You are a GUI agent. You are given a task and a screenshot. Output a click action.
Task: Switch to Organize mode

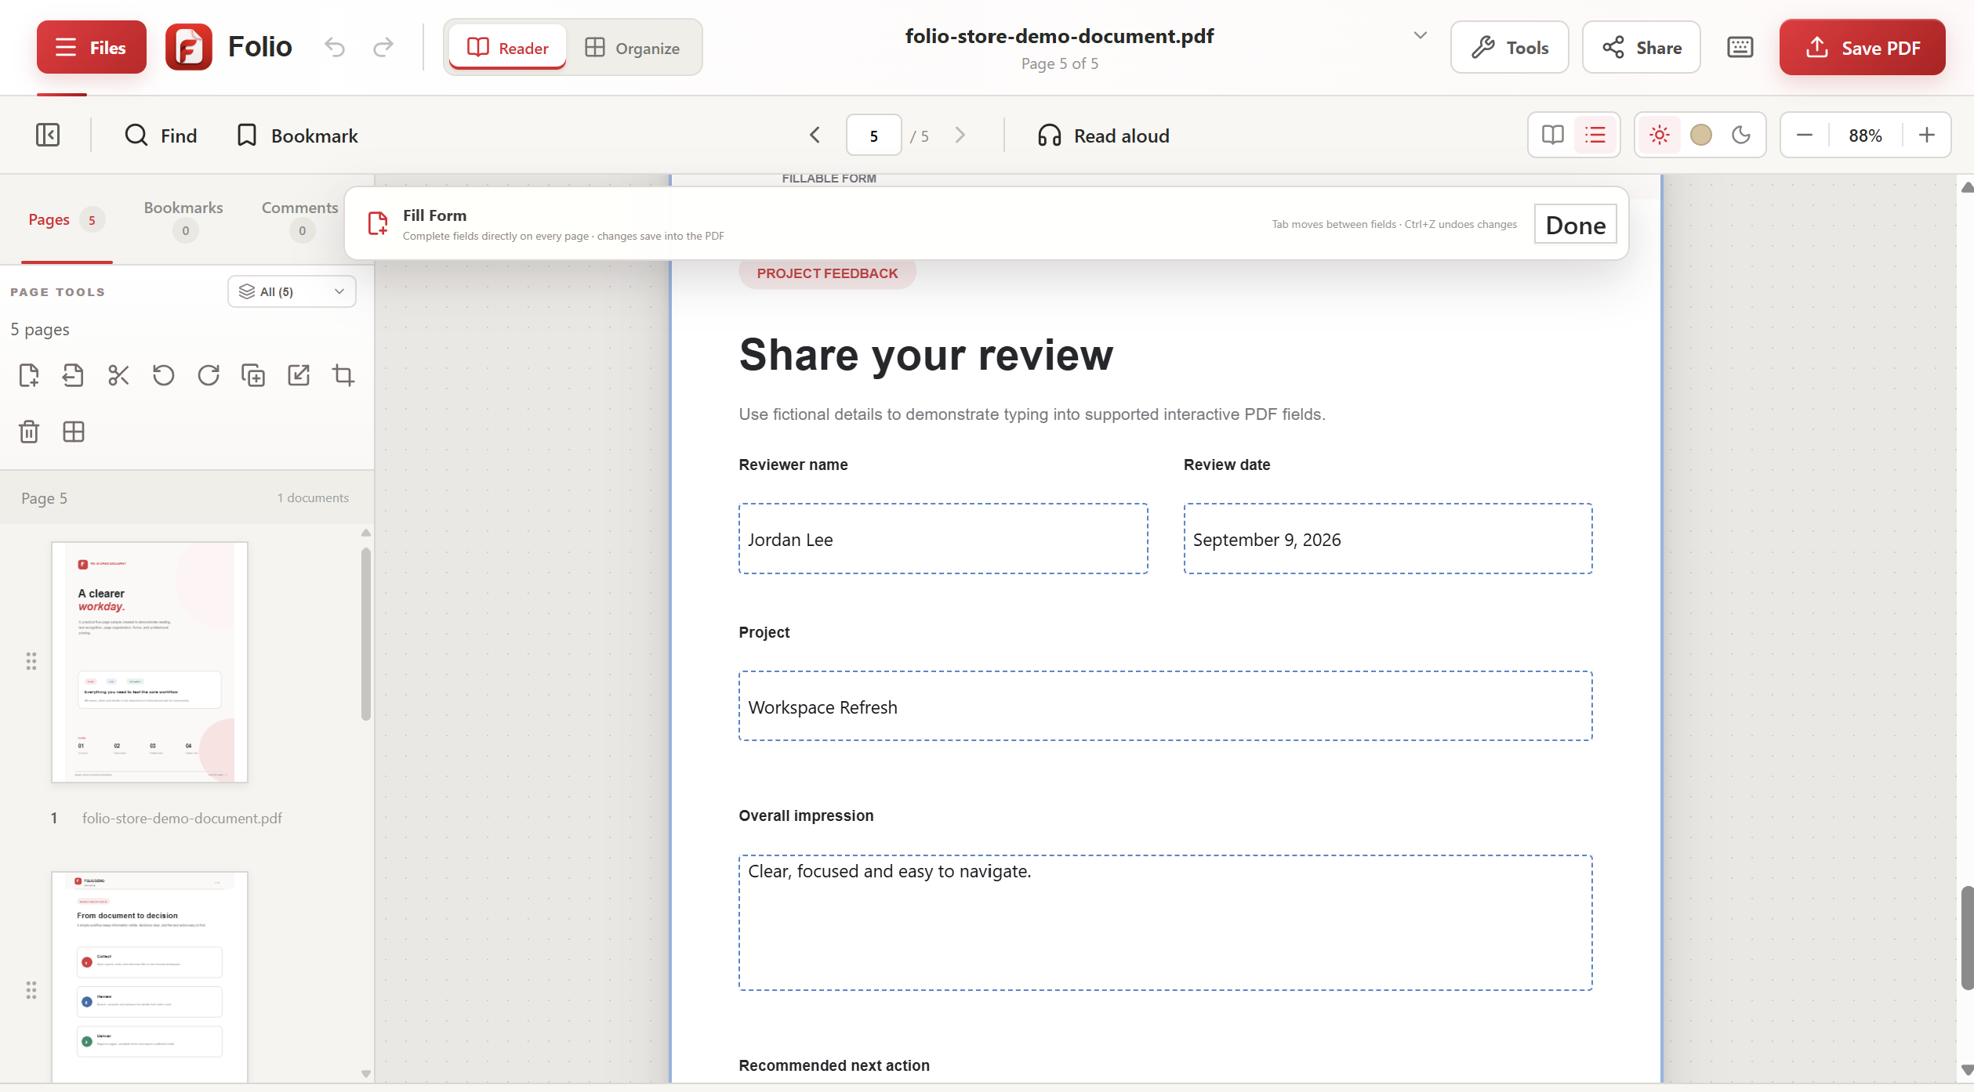633,47
